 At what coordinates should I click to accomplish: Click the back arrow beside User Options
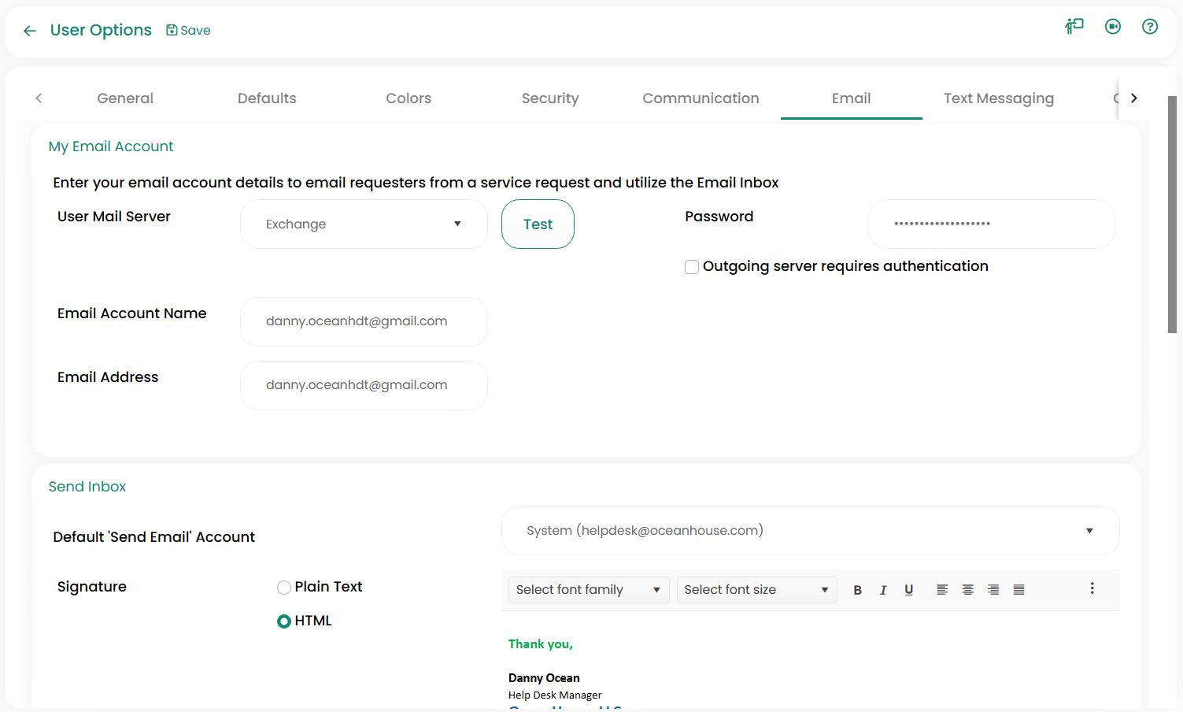coord(30,31)
